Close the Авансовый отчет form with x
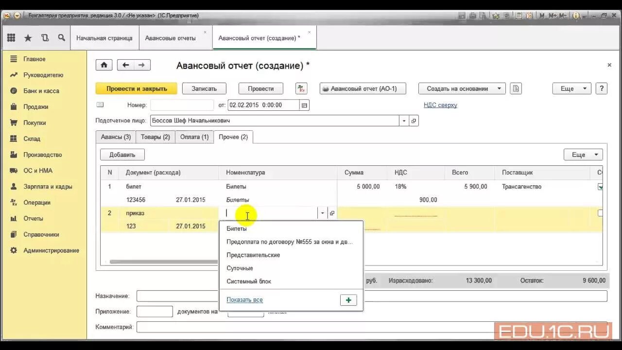Image resolution: width=622 pixels, height=350 pixels. click(609, 65)
